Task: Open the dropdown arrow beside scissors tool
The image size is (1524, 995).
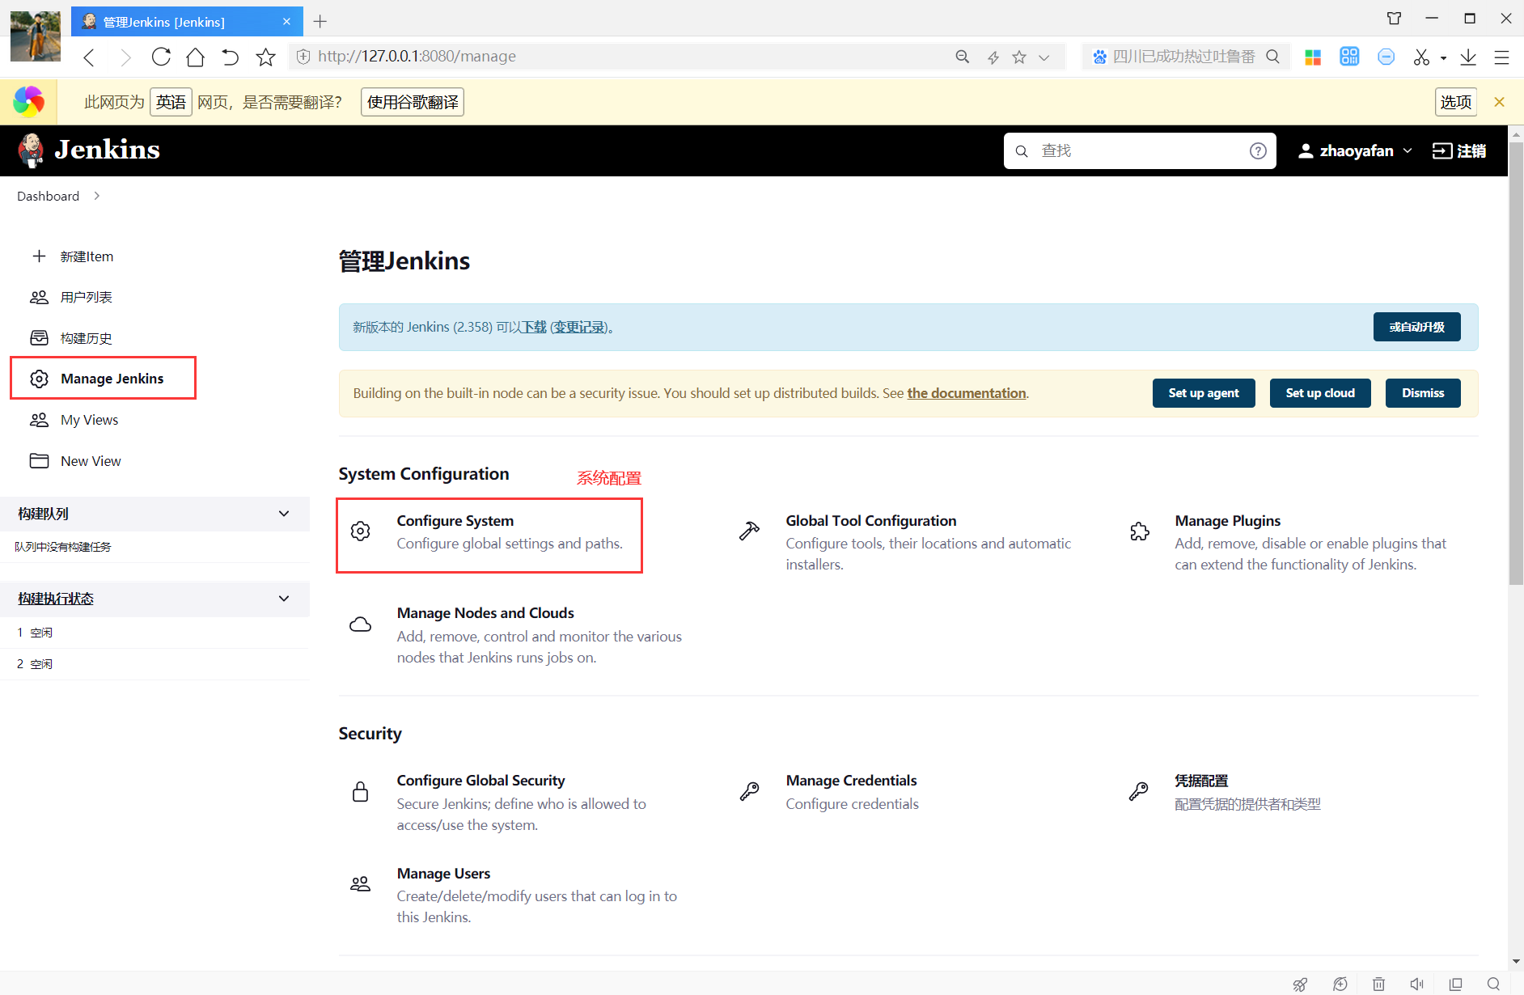Action: 1443,58
